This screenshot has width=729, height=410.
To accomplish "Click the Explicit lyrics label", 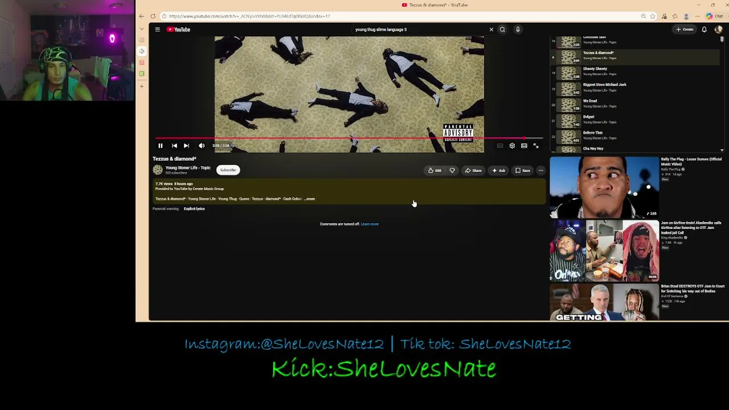I will coord(194,208).
